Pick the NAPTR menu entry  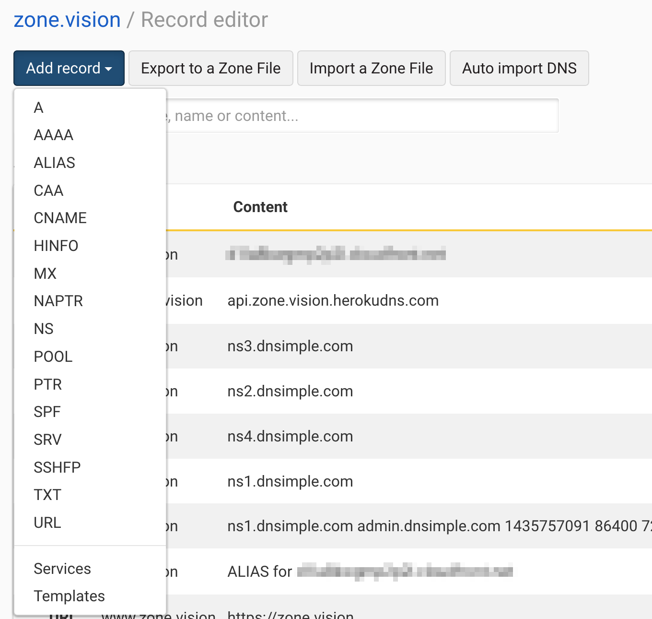58,301
